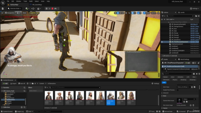Viewport: 201px width, 113px height.
Task: Open the quick add content toolbar dropdown
Action: click(x=27, y=8)
